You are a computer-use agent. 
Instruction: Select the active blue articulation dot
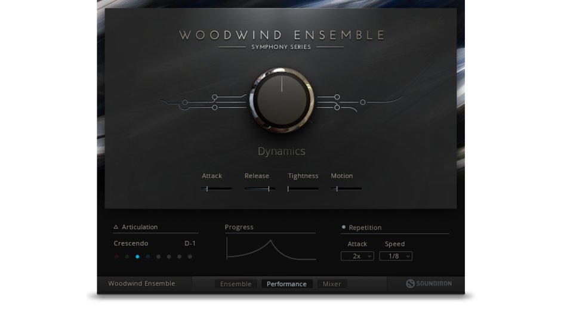click(x=137, y=257)
